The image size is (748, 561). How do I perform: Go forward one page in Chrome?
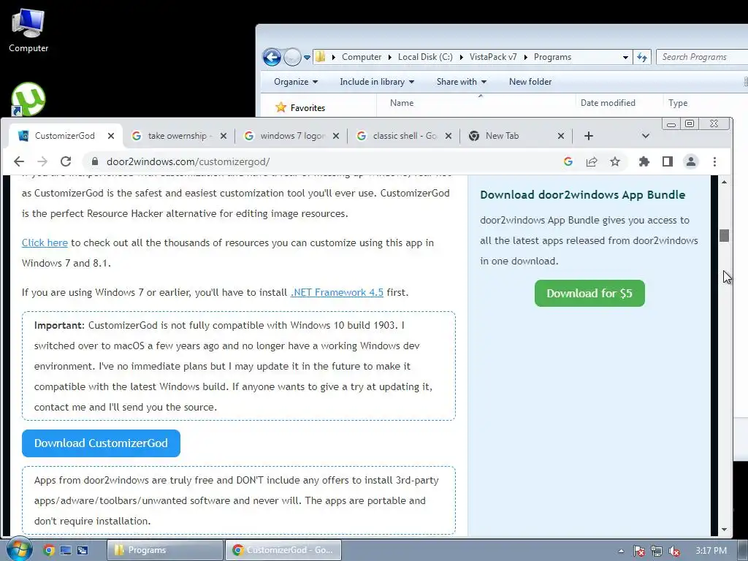(42, 161)
